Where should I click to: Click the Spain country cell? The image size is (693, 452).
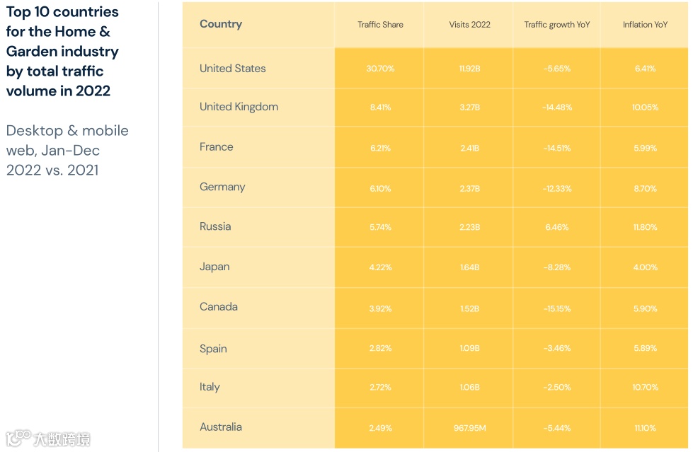click(213, 349)
